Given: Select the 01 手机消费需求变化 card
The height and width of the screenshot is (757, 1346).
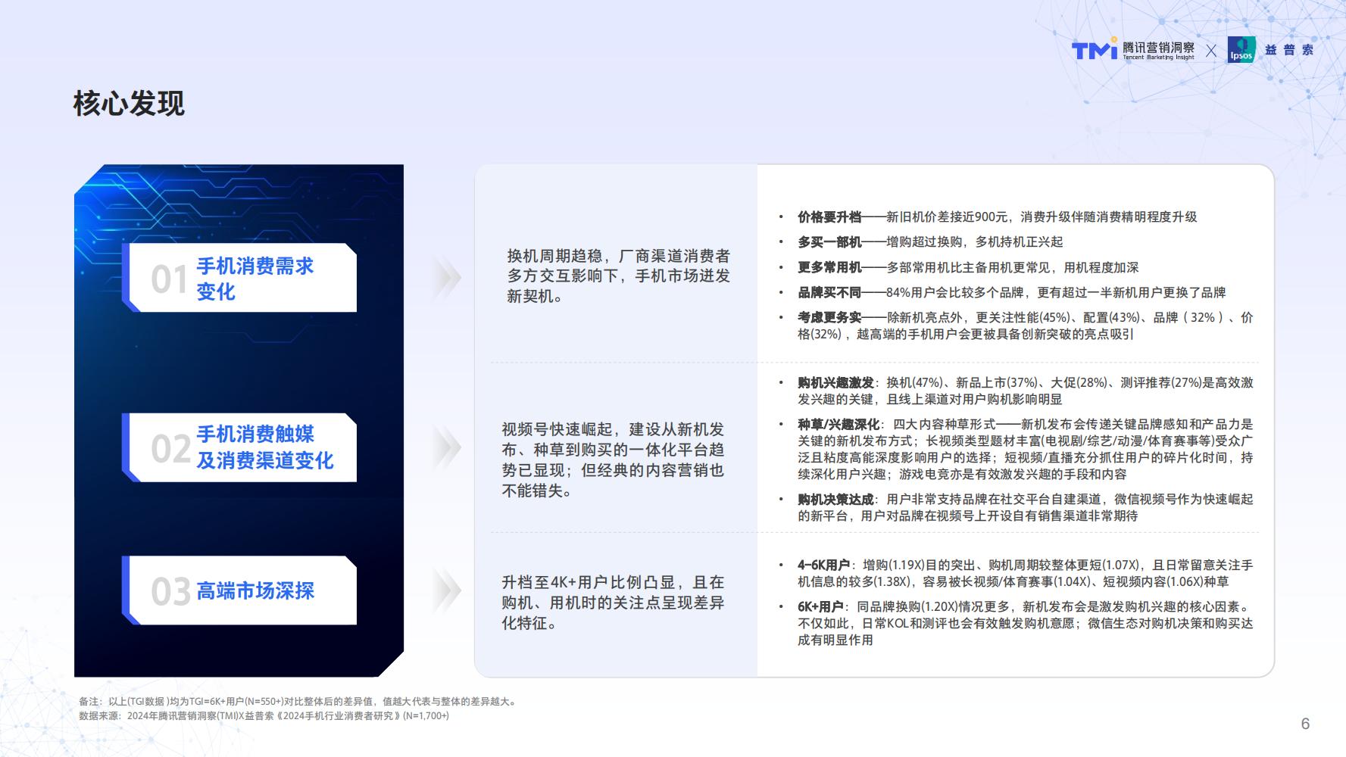Looking at the screenshot, I should [239, 278].
